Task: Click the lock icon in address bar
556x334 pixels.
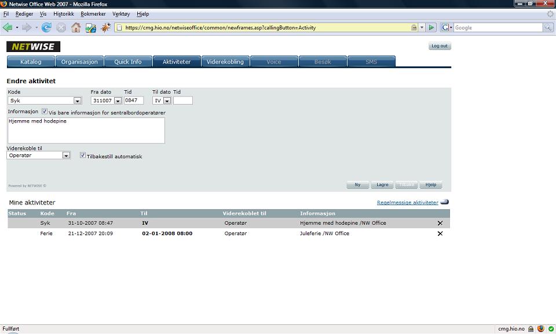Action: (x=414, y=28)
